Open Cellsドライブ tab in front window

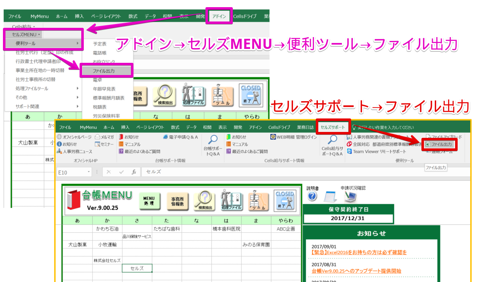[279, 127]
